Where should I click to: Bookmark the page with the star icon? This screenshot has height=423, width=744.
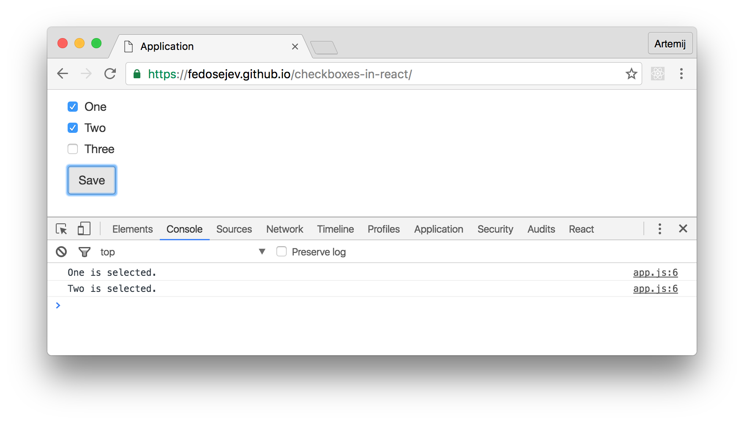coord(632,74)
